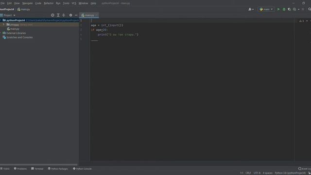Minimize the PyCharm window
This screenshot has width=311, height=175.
(294, 3)
